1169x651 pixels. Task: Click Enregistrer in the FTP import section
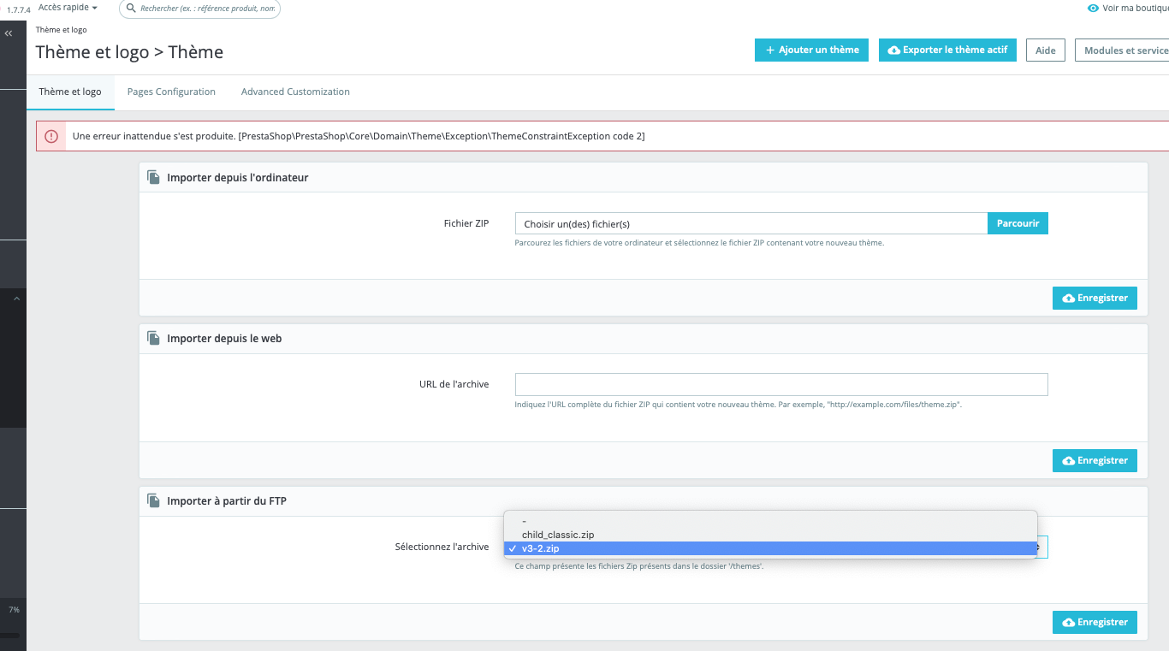coord(1095,622)
